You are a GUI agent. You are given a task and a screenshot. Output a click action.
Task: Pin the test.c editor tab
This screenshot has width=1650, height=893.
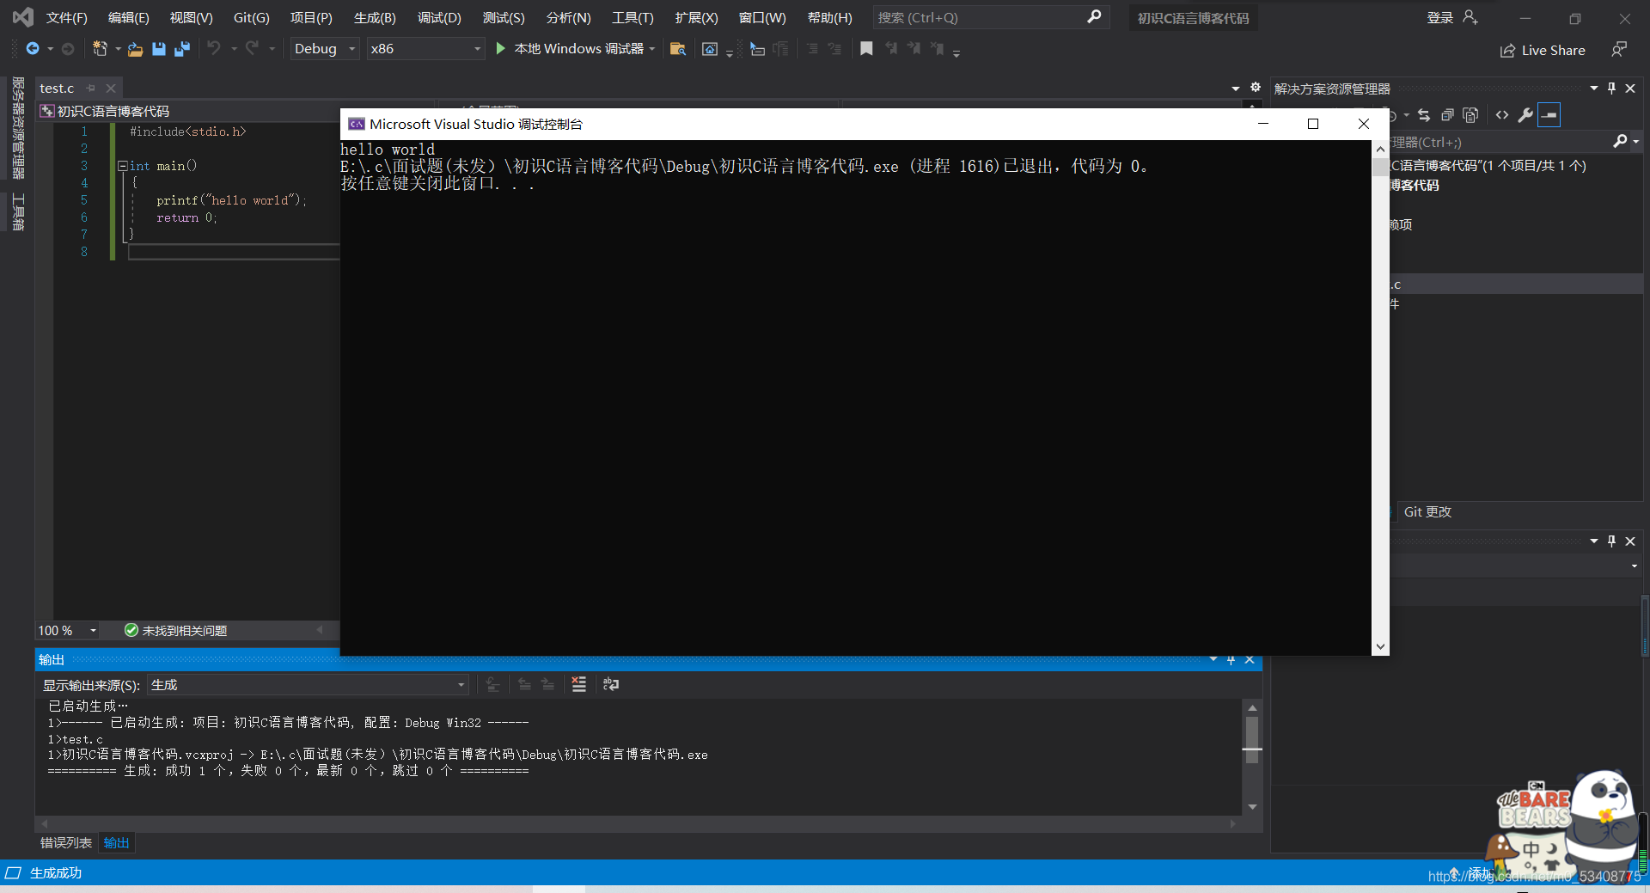(91, 89)
